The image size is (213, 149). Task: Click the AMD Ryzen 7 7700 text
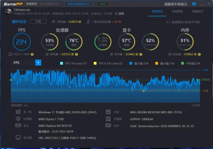pyautogui.click(x=51, y=119)
